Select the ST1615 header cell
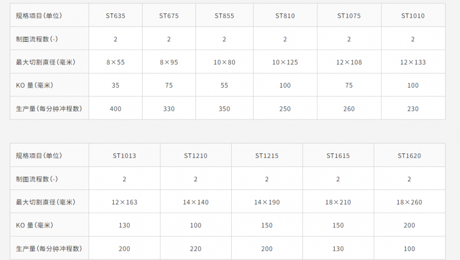This screenshot has height=260, width=460. pos(338,156)
